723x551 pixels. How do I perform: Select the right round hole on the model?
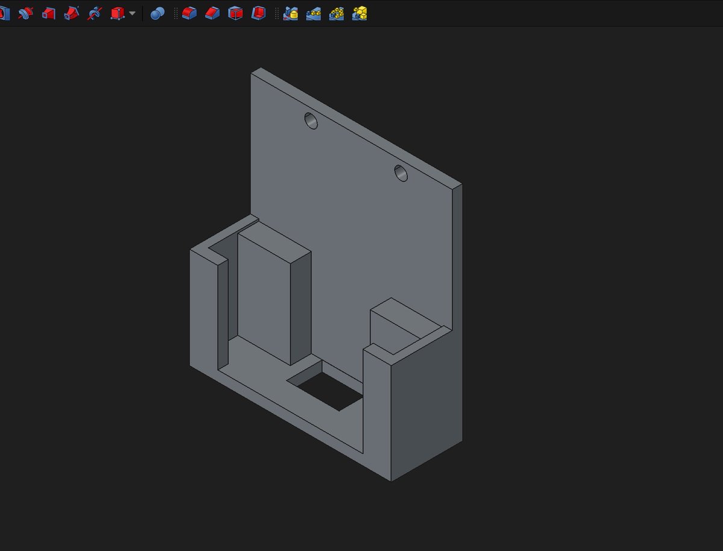click(x=401, y=172)
